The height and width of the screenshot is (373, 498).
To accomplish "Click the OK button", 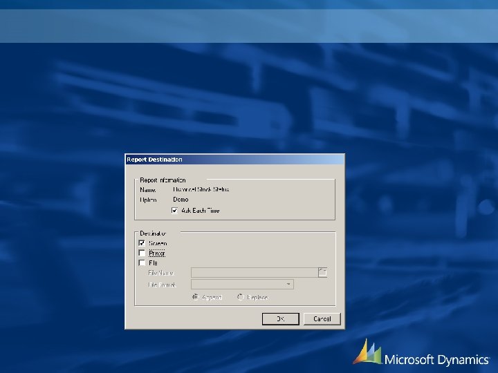I will tap(280, 319).
